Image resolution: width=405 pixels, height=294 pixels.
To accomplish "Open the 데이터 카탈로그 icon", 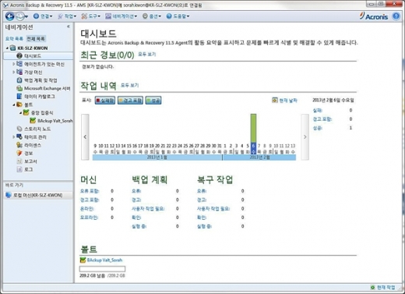I will pos(19,96).
